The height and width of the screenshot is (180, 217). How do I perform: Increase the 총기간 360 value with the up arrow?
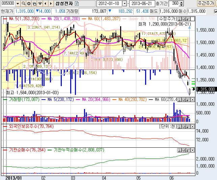[x=181, y=2]
